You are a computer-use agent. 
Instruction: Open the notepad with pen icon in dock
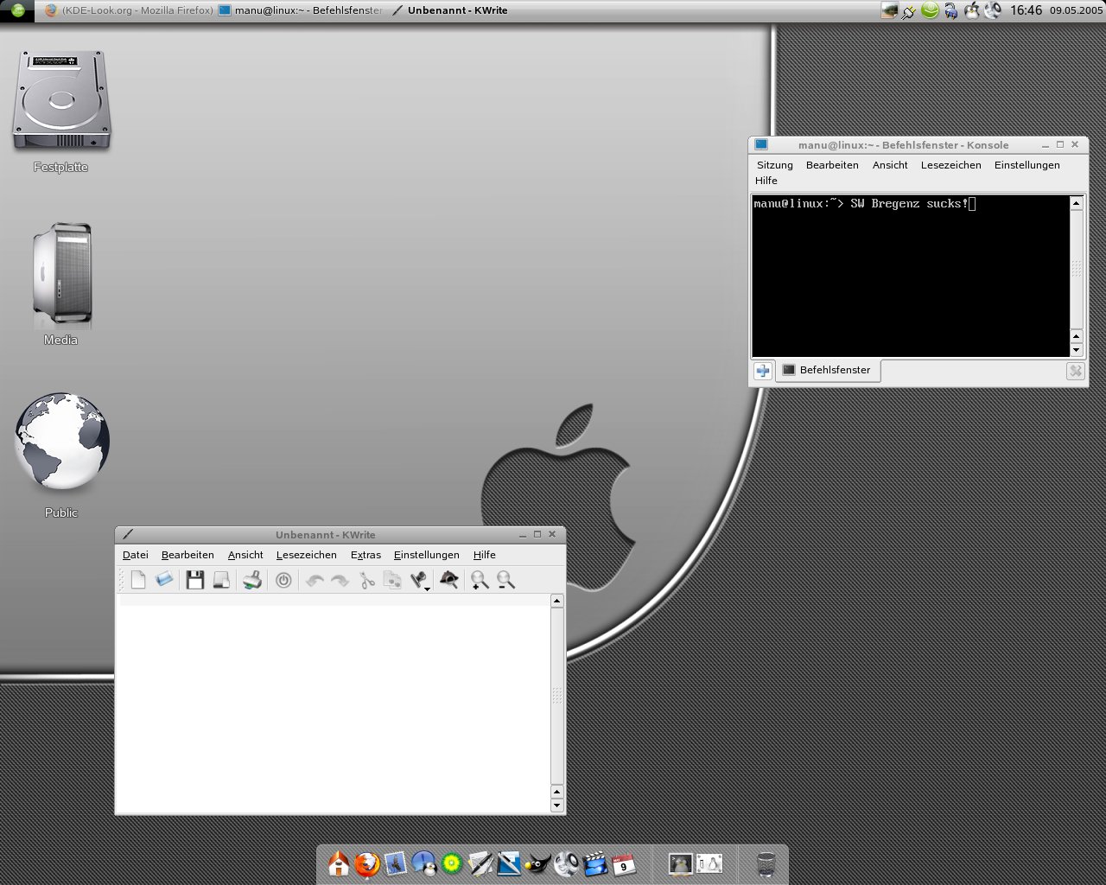coord(480,863)
